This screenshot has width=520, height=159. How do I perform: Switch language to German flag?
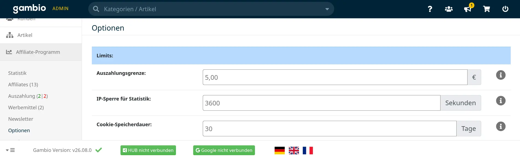pyautogui.click(x=280, y=151)
